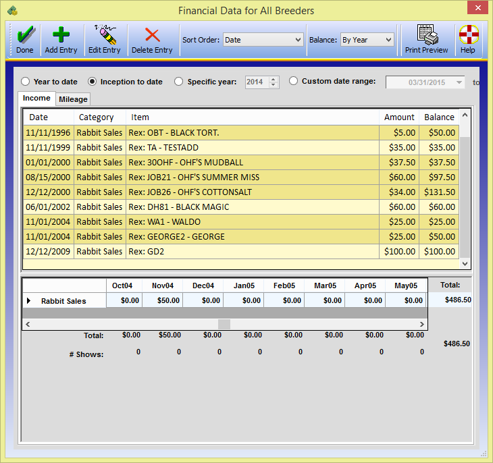Open Help lifebuoy icon
Viewport: 493px width, 463px height.
pyautogui.click(x=469, y=34)
